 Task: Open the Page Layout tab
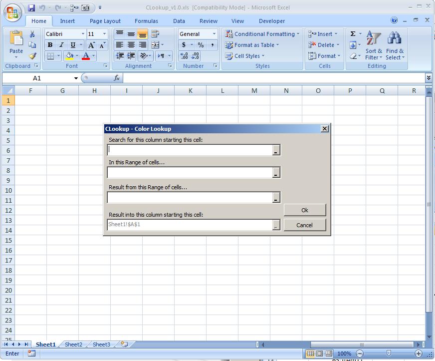(105, 21)
